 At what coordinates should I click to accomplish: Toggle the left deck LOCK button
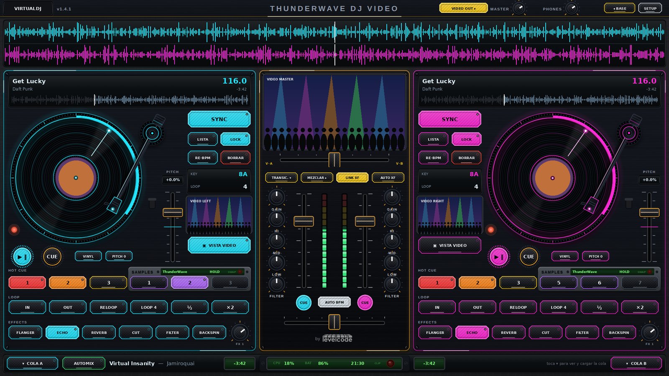[235, 139]
